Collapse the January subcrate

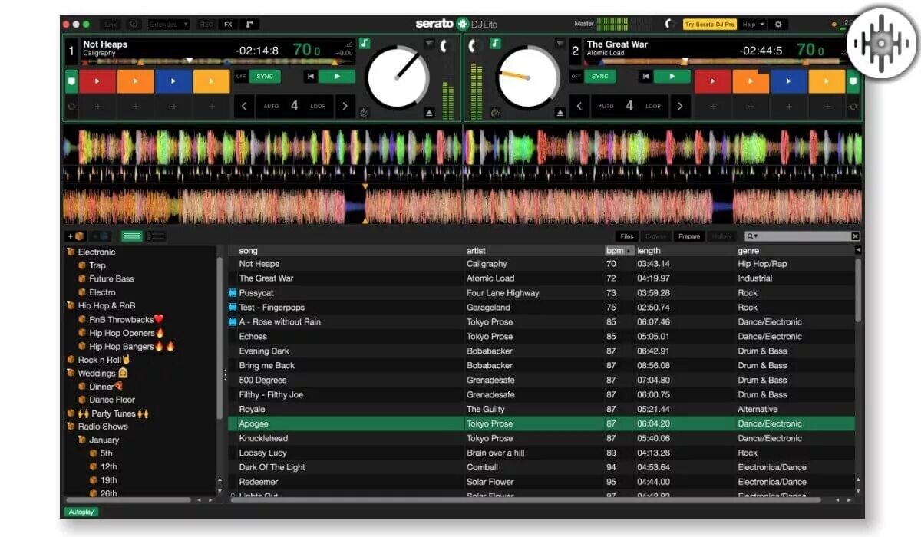[x=81, y=440]
